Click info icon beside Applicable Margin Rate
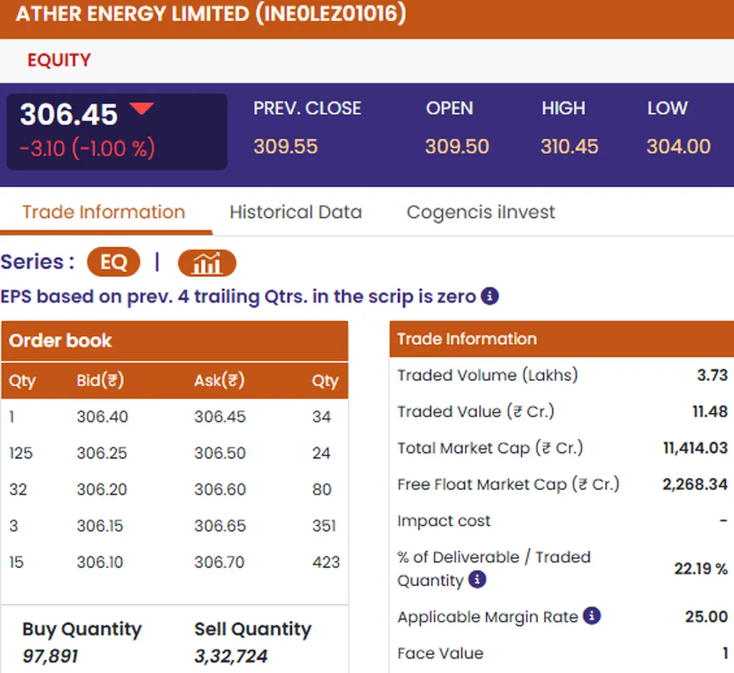Viewport: 734px width, 673px height. [x=591, y=615]
